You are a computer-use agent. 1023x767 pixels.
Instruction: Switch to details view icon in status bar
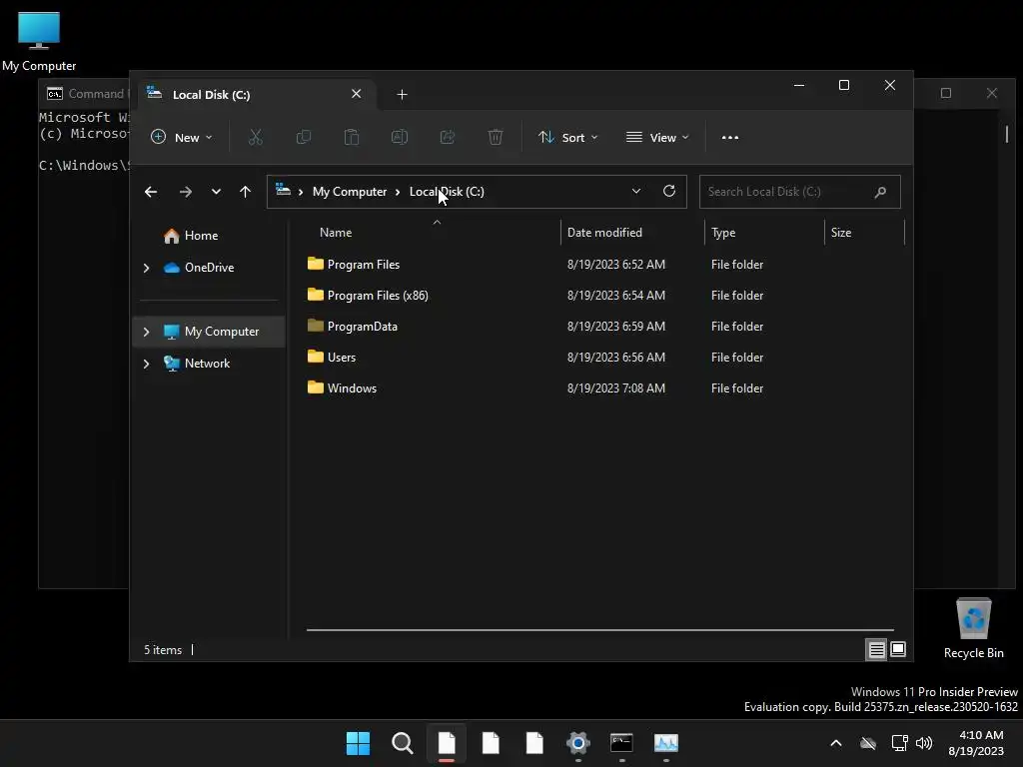(x=876, y=649)
